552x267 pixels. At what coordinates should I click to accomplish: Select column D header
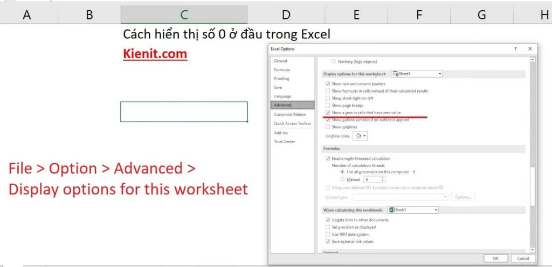point(286,15)
